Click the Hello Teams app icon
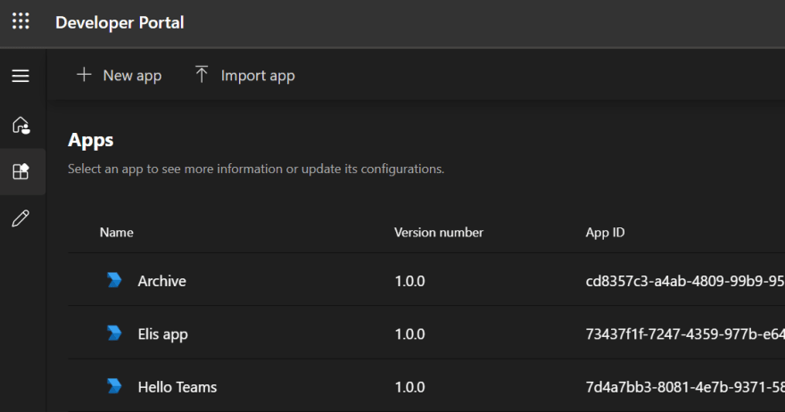The width and height of the screenshot is (785, 412). coord(114,386)
